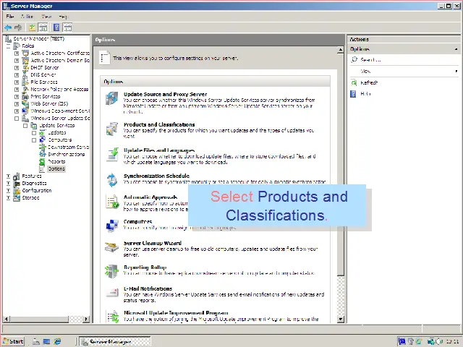Viewport: 463px width, 347px height.
Task: Select the Options tree node
Action: coord(56,168)
